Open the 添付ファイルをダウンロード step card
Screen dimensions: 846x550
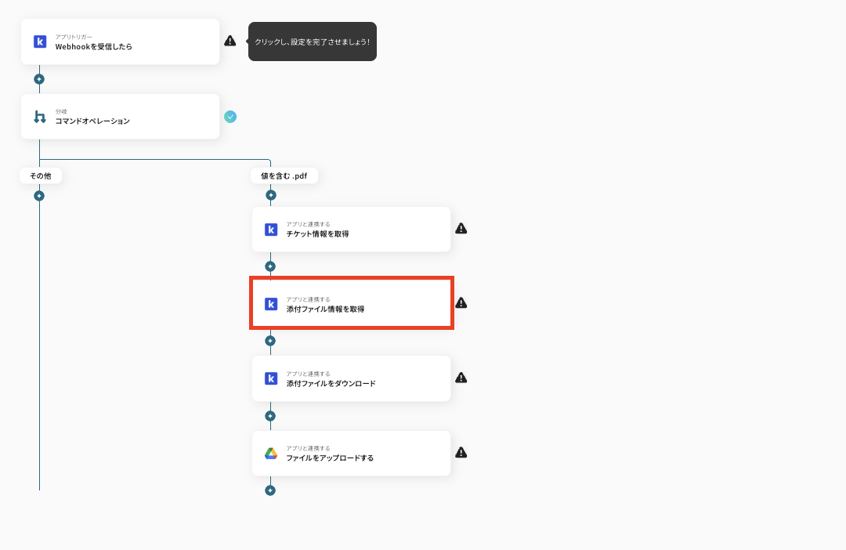[351, 378]
